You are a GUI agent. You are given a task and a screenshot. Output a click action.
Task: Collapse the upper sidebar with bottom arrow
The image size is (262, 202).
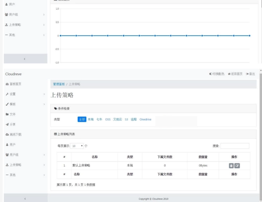(x=25, y=59)
